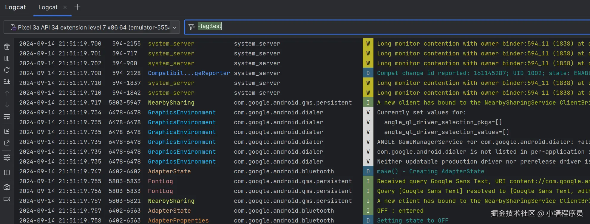The image size is (590, 224).
Task: Click the phone icon in device selector
Action: tap(13, 27)
